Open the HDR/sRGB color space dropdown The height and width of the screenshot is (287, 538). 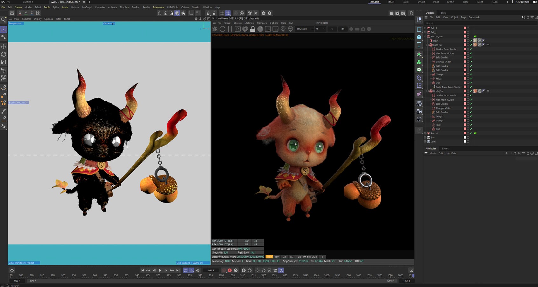point(304,29)
